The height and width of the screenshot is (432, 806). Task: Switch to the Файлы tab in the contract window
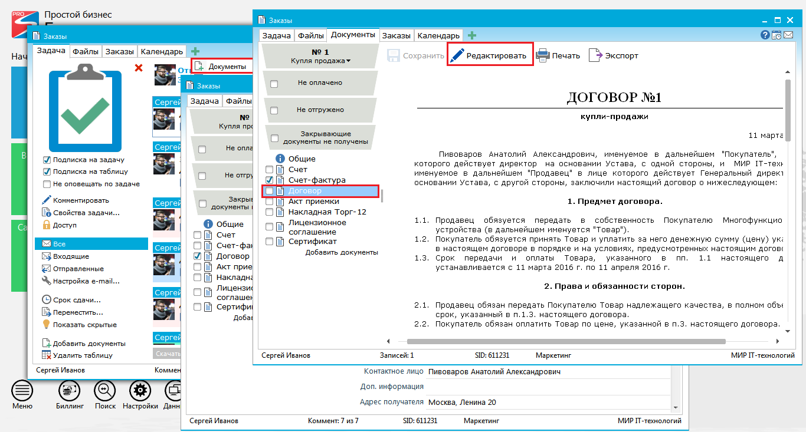pyautogui.click(x=310, y=35)
